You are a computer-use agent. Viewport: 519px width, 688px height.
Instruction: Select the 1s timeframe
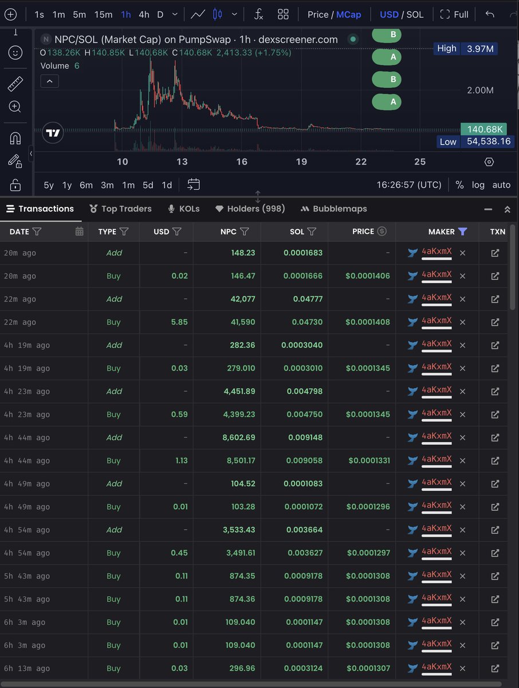click(x=39, y=14)
